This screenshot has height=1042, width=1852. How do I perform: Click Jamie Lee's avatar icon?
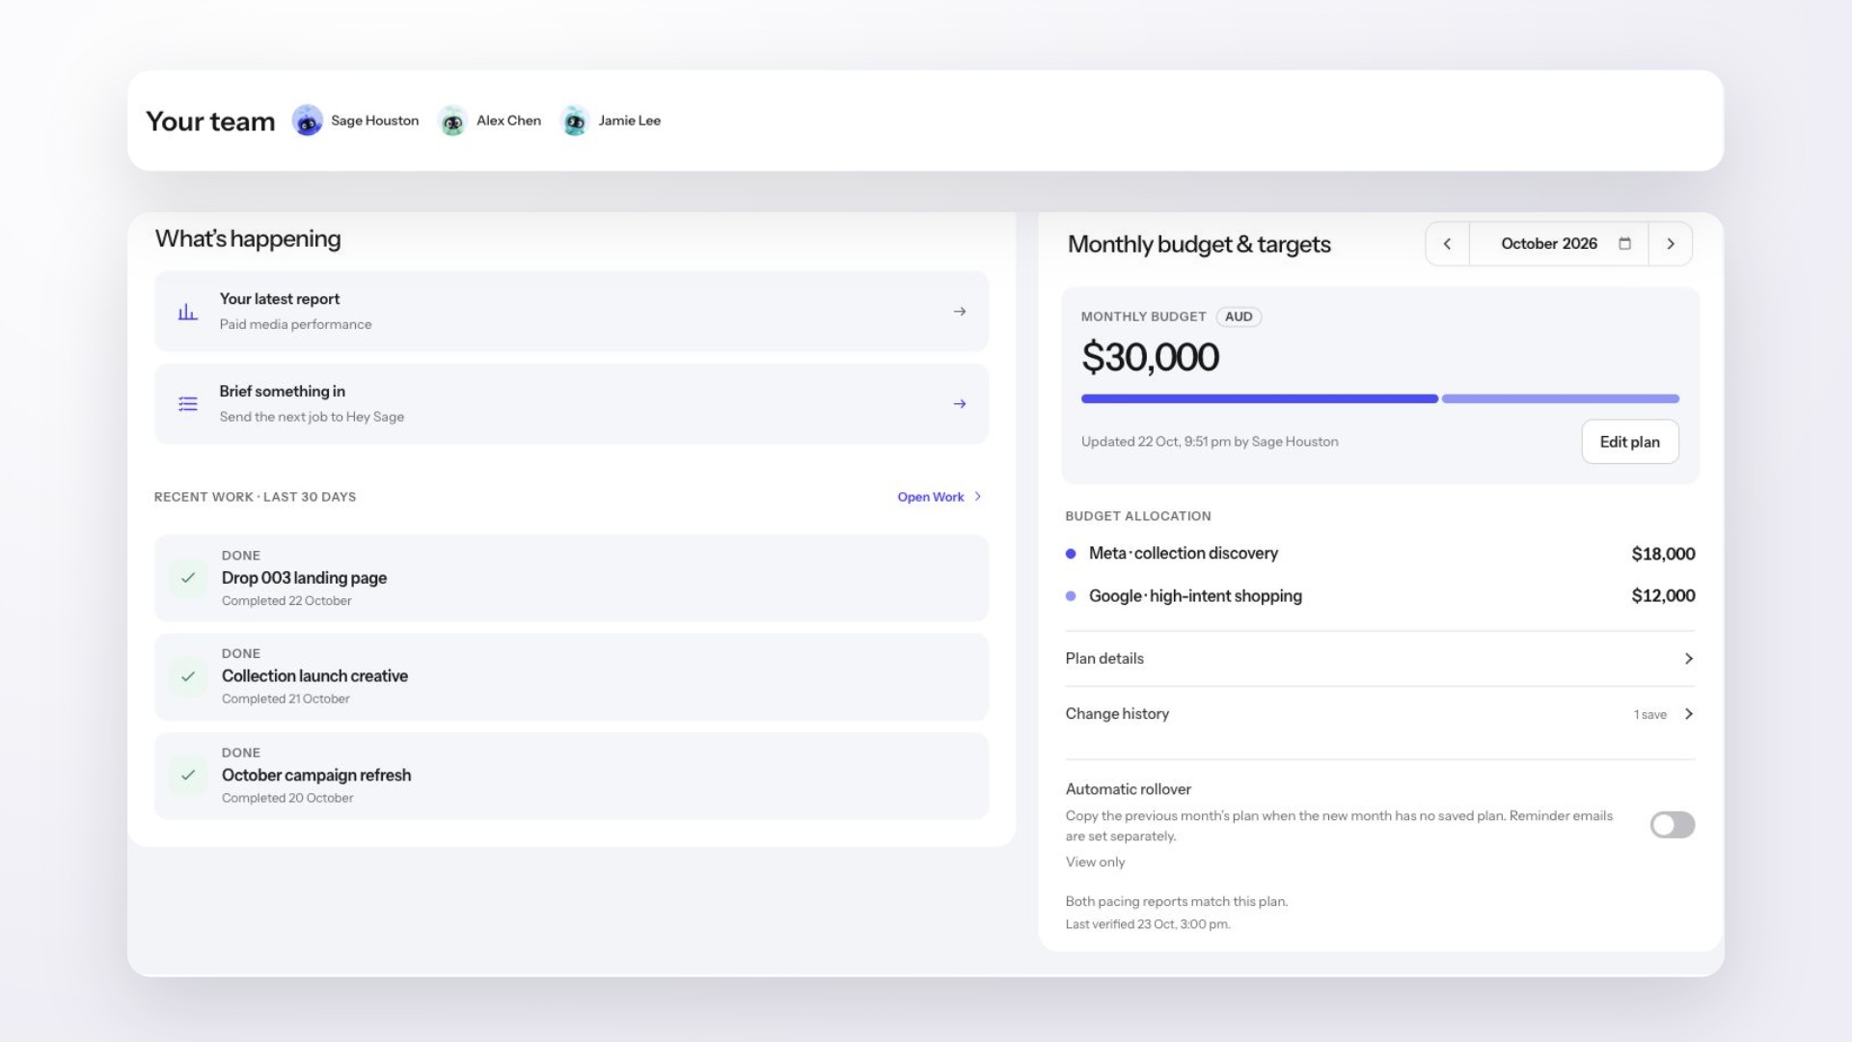(x=575, y=121)
